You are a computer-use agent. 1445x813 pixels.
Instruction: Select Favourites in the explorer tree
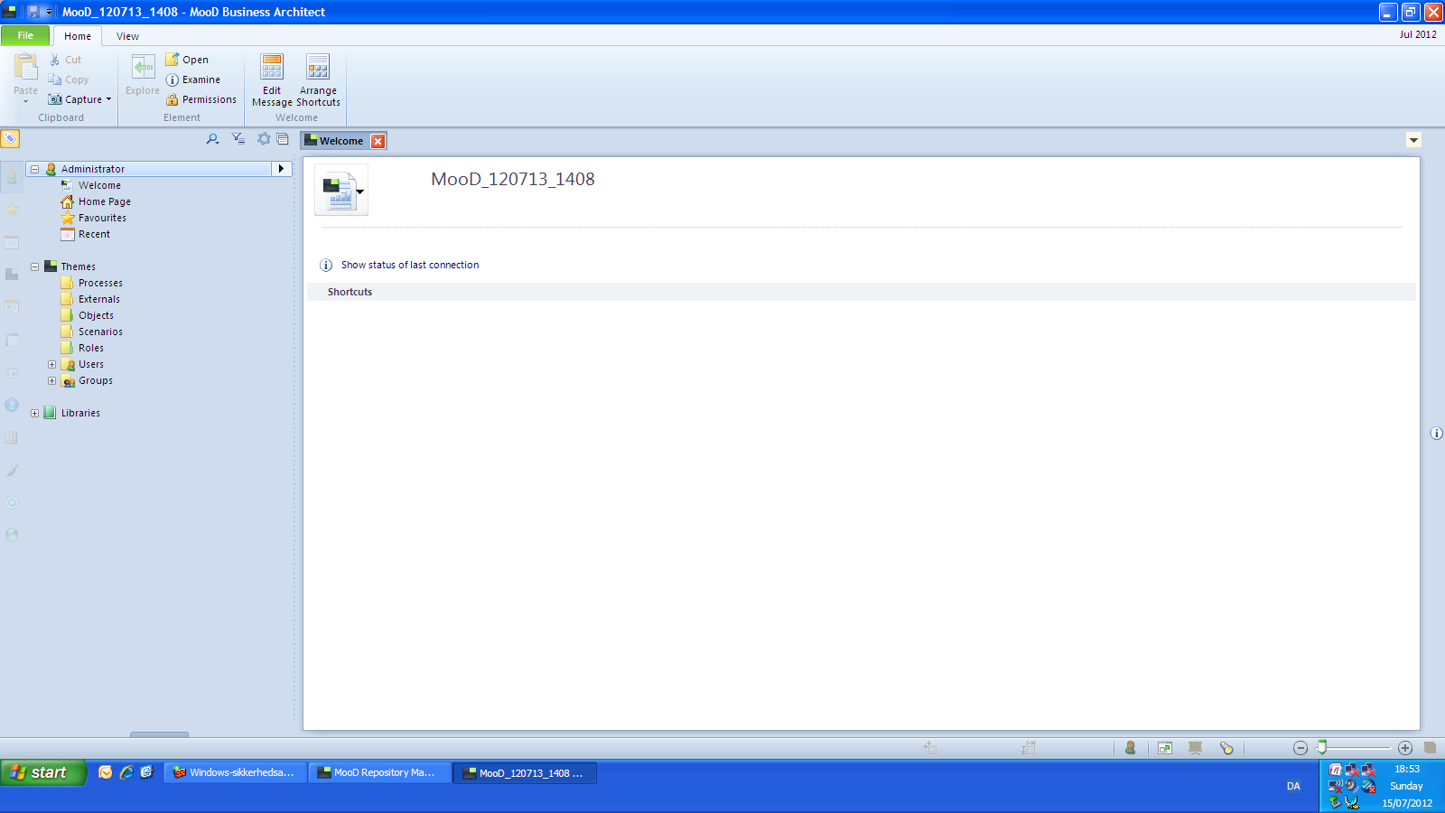tap(102, 218)
